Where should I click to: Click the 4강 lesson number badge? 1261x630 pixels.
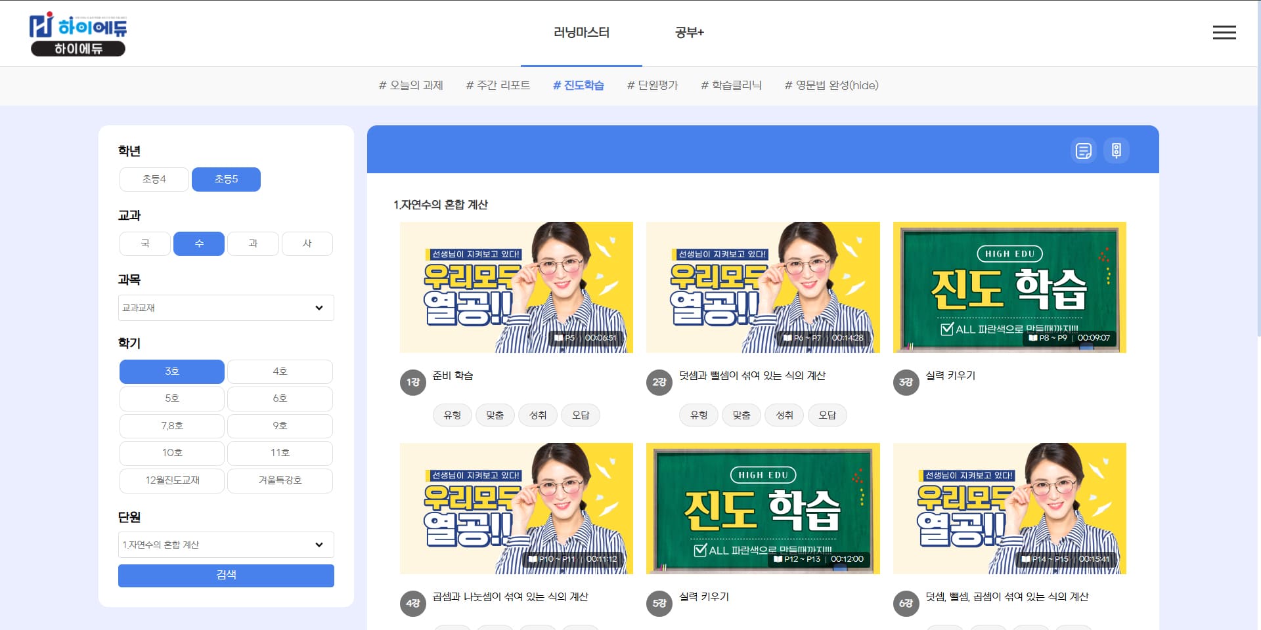[412, 603]
